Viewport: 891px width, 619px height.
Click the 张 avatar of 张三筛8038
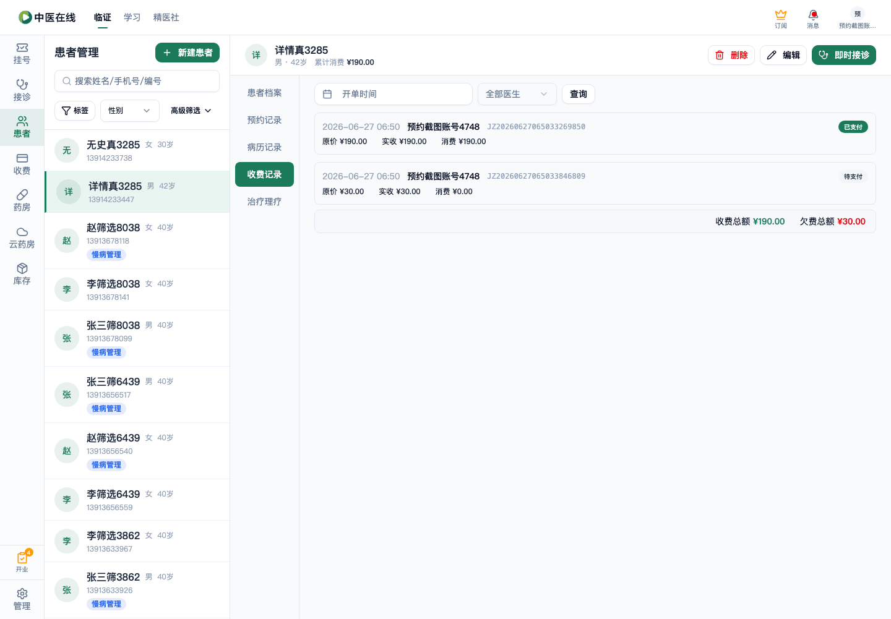[x=67, y=338]
